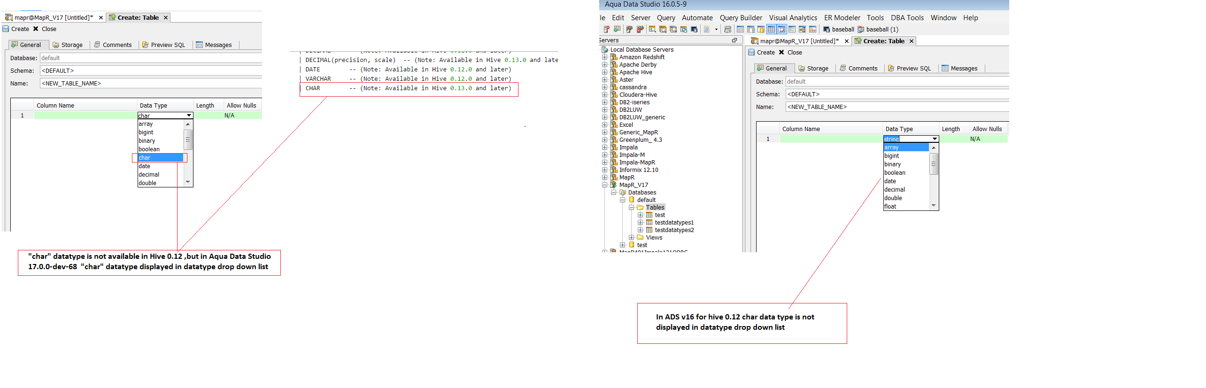1206x388 pixels.
Task: Click the plug icon with red disconnect badge
Action: point(640,29)
